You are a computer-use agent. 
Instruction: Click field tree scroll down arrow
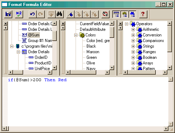click(x=55, y=68)
